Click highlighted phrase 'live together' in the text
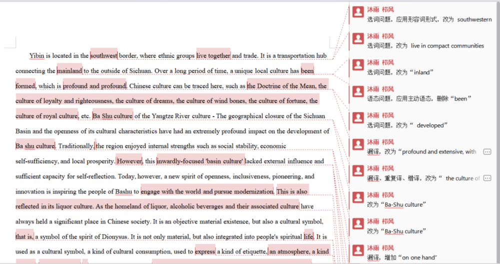Image resolution: width=500 pixels, height=264 pixels. tap(213, 55)
